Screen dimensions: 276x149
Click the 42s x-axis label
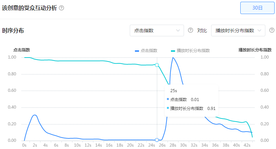247,145
